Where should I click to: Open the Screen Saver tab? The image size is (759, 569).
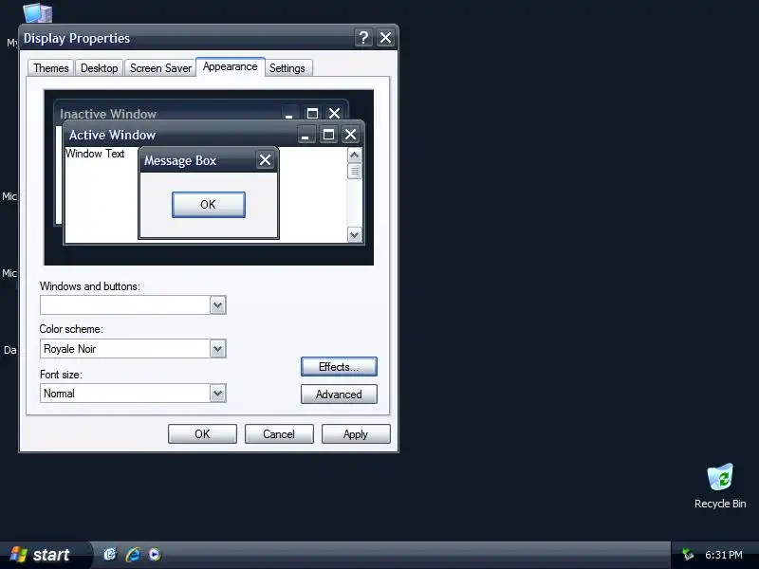(160, 68)
